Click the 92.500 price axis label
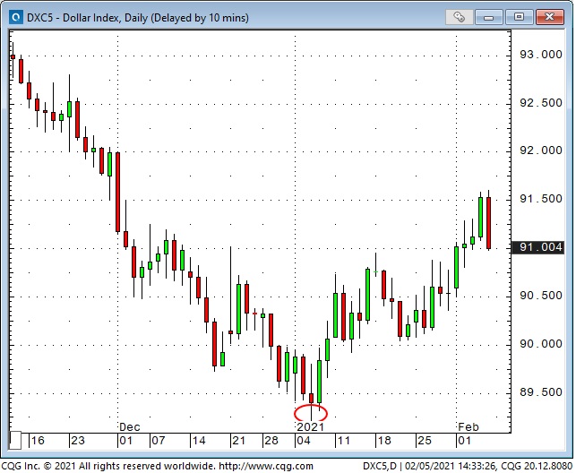This screenshot has width=576, height=473. (541, 103)
